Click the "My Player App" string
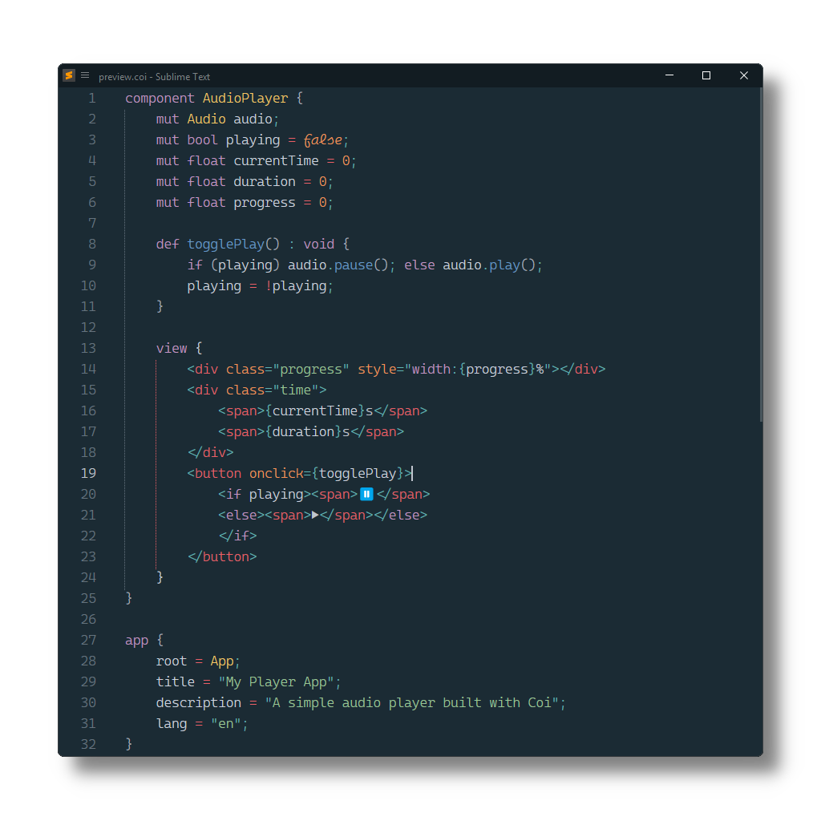Image resolution: width=821 pixels, height=821 pixels. click(x=276, y=681)
